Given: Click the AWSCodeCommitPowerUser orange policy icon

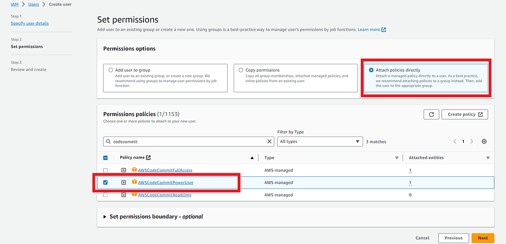Looking at the screenshot, I should pyautogui.click(x=135, y=182).
